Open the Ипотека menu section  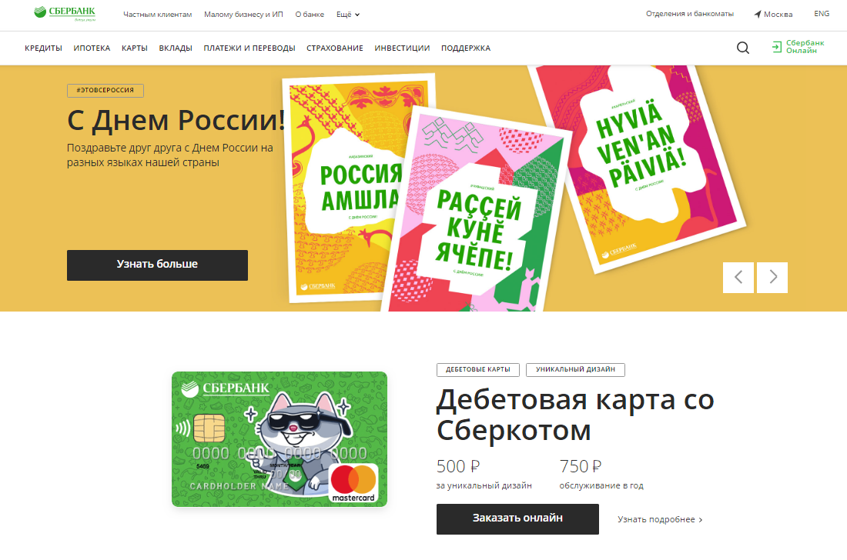[x=92, y=48]
